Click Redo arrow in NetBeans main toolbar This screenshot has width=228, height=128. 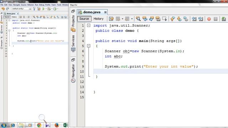pyautogui.click(x=7, y=9)
